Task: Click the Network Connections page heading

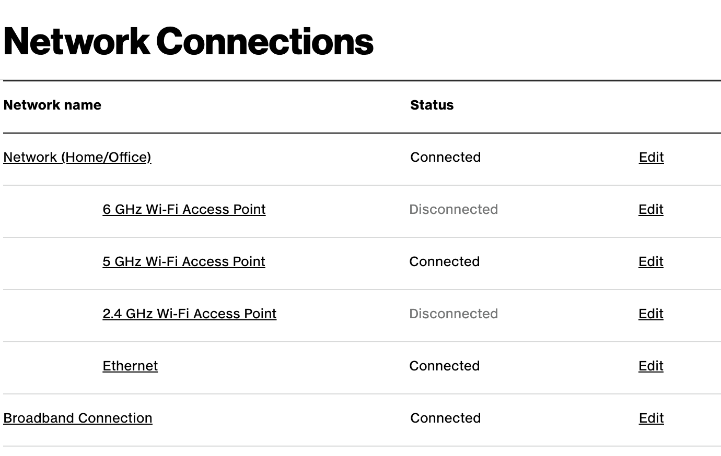Action: point(189,42)
